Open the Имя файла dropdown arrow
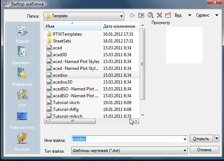Viewport: 224px width, 161px height. [185, 139]
